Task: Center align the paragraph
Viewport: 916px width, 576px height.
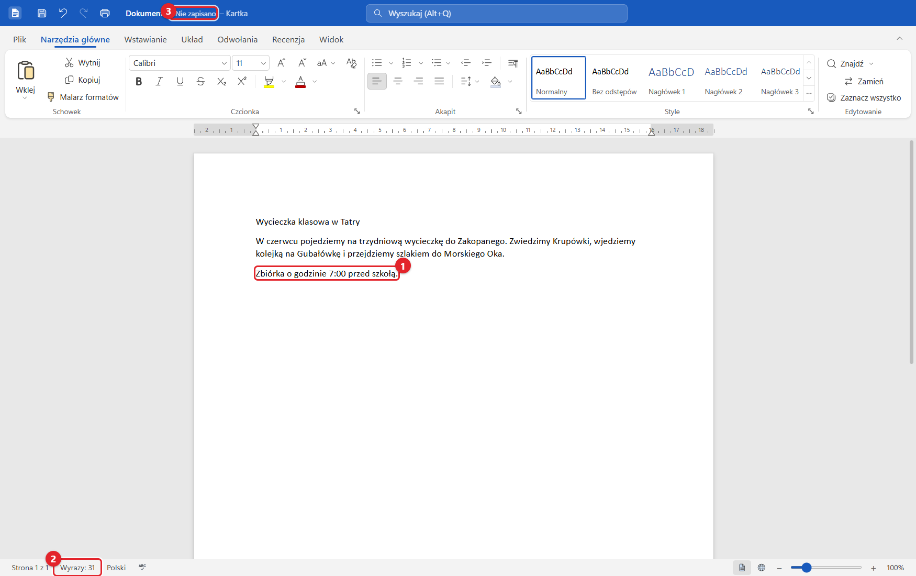Action: 398,82
